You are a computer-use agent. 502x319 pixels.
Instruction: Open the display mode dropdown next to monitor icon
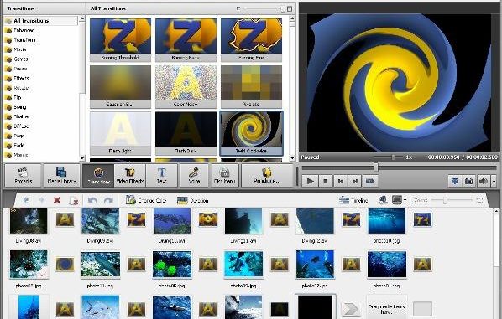click(x=405, y=200)
